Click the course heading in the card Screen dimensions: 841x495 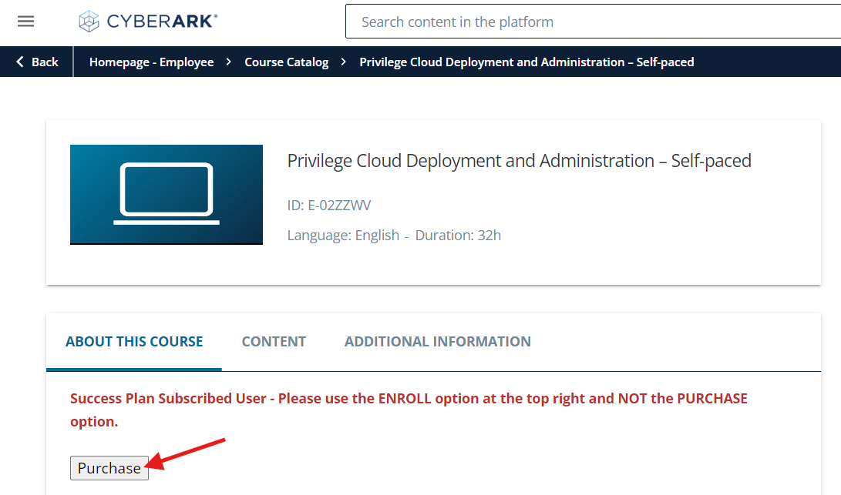519,161
